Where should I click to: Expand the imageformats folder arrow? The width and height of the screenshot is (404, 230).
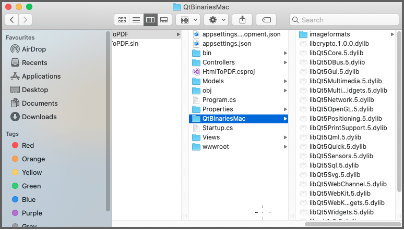(392, 34)
